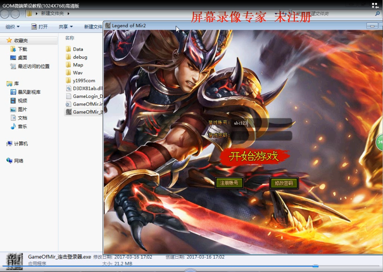Open the 音乐 music library
Screen dimensions: 383x272
(23, 126)
